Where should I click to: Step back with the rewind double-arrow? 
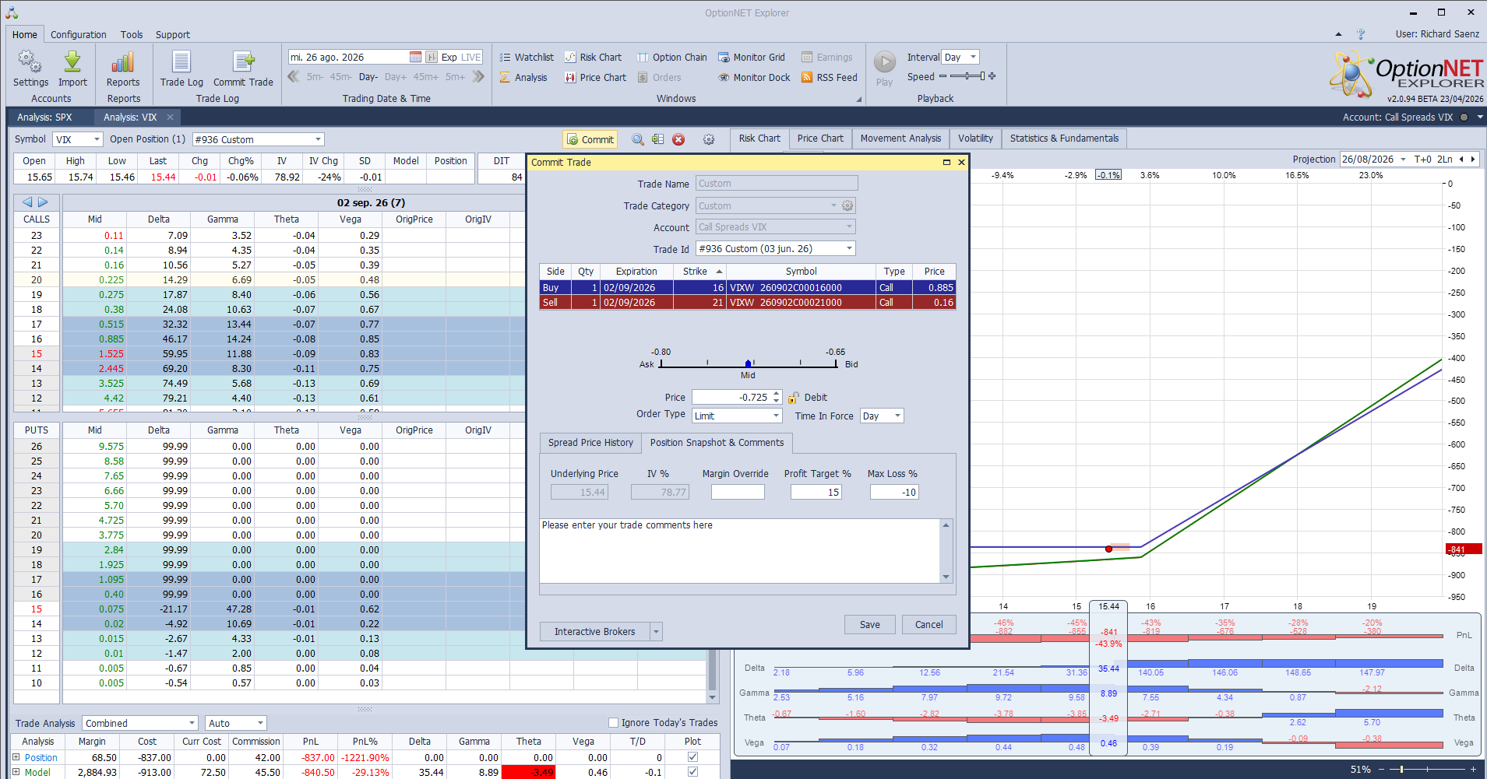[x=294, y=76]
